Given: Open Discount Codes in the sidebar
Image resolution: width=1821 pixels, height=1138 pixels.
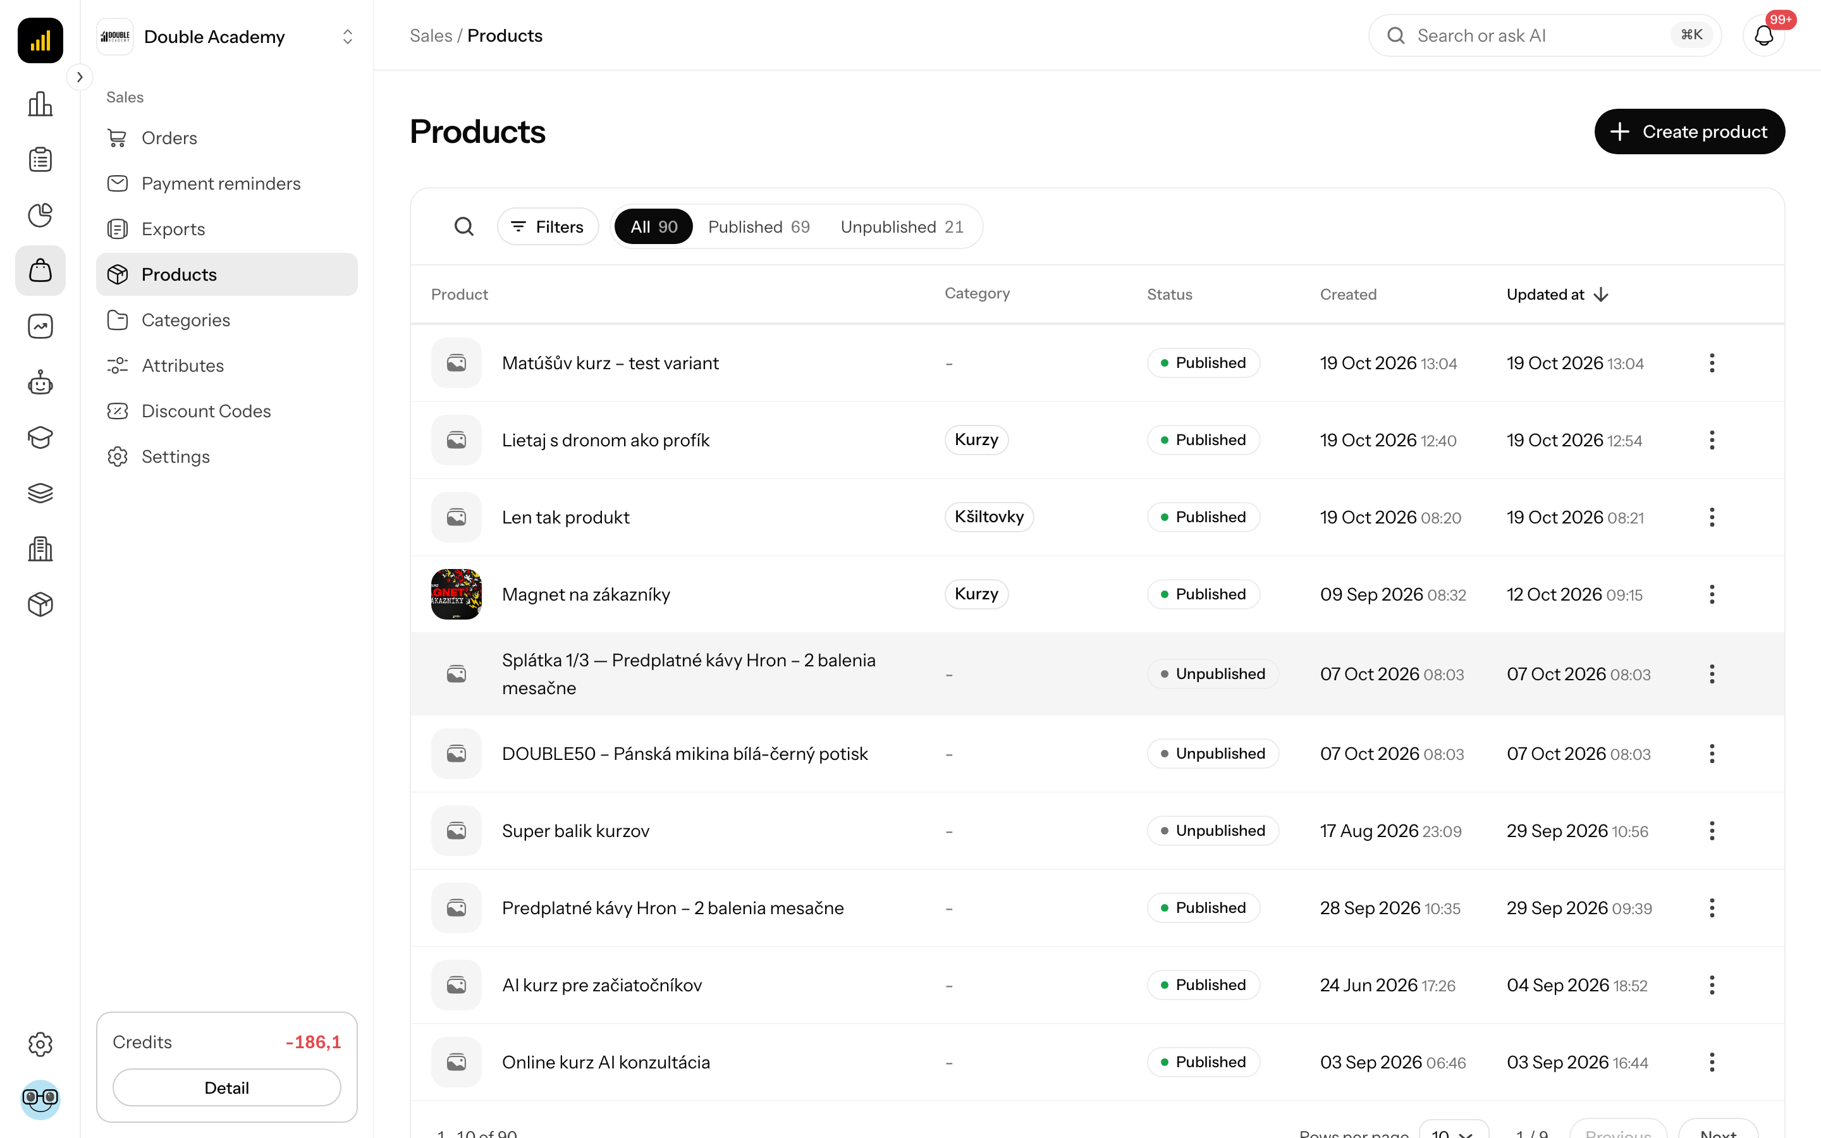Looking at the screenshot, I should pos(226,411).
